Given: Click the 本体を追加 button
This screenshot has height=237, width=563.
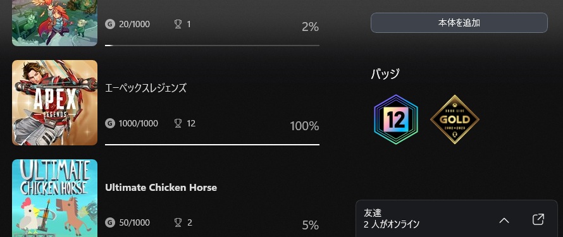Looking at the screenshot, I should click(459, 23).
